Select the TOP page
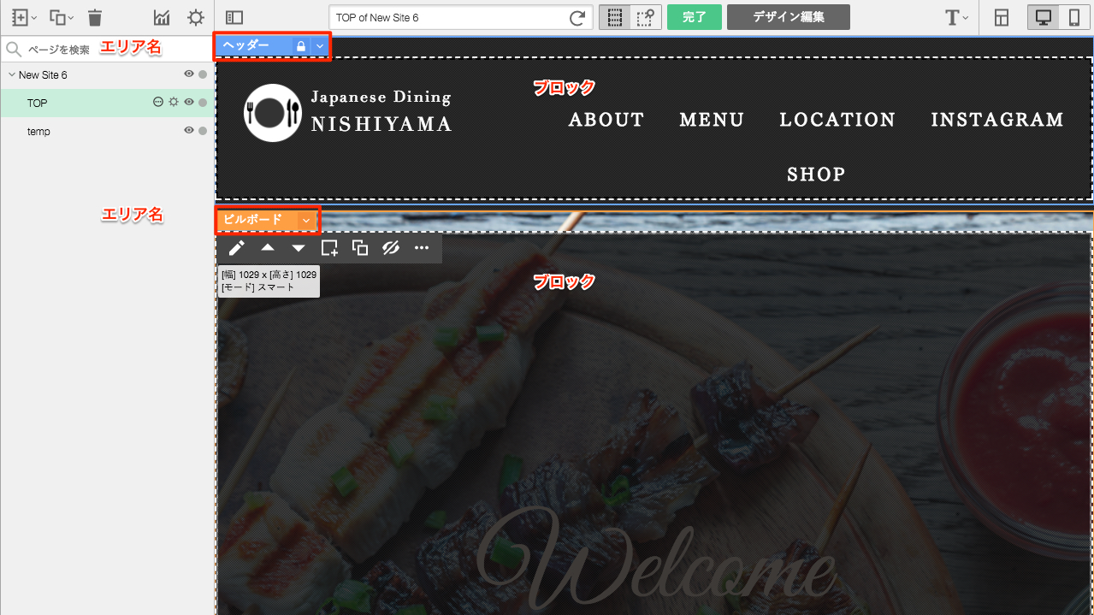1094x615 pixels. (107, 103)
